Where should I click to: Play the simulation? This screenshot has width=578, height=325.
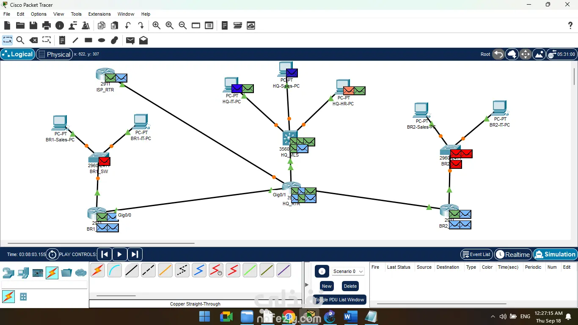point(119,254)
